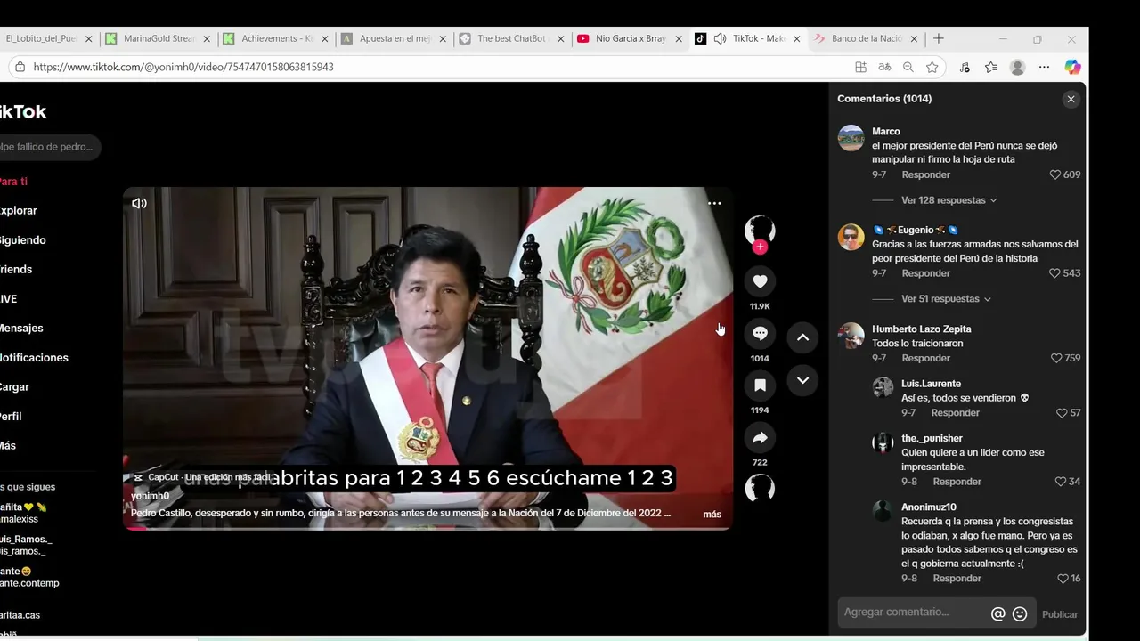Viewport: 1140px width, 641px height.
Task: Open sound disc avatar below share
Action: 760,488
